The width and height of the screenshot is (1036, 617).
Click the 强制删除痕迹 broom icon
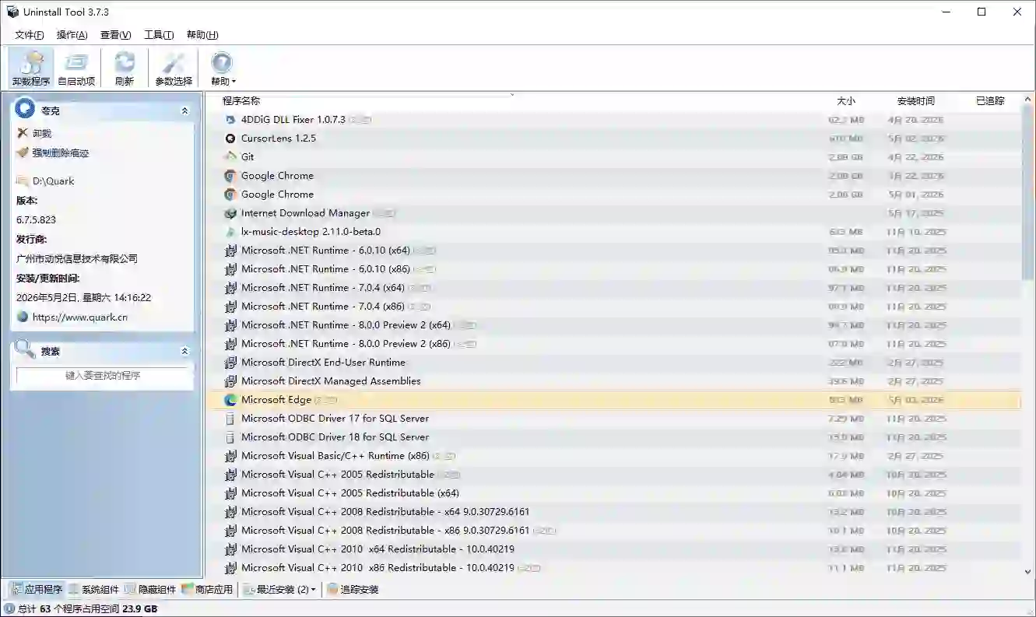tap(23, 152)
